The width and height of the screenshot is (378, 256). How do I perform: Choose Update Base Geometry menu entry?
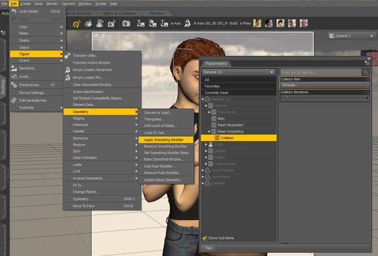[x=166, y=180]
